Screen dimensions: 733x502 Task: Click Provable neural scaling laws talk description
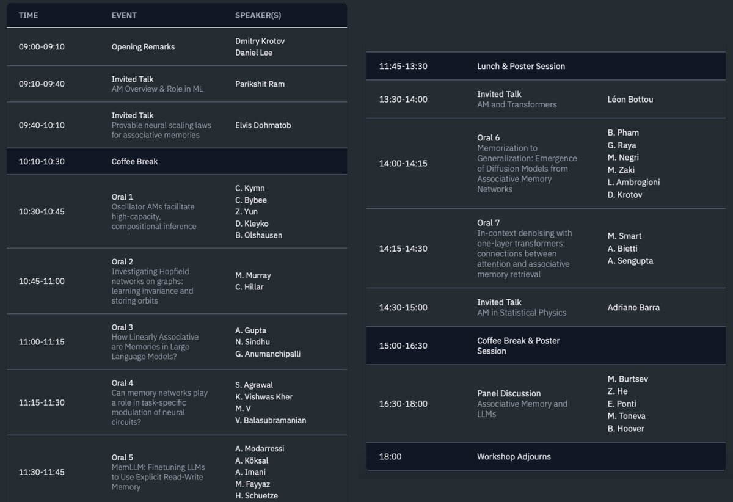pos(161,130)
